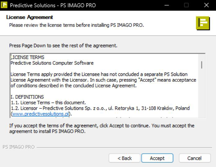Image resolution: width=216 pixels, height=167 pixels.
Task: Click the yellow PS IMAGO logo in header
Action: point(203,23)
